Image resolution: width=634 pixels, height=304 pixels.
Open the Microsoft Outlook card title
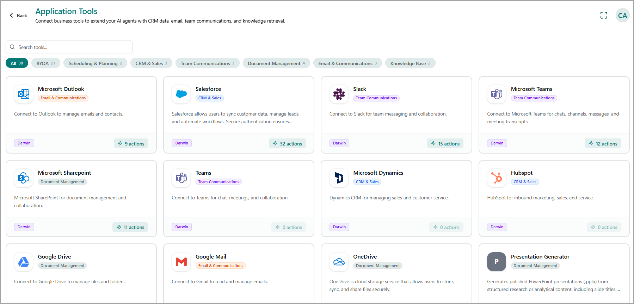61,89
